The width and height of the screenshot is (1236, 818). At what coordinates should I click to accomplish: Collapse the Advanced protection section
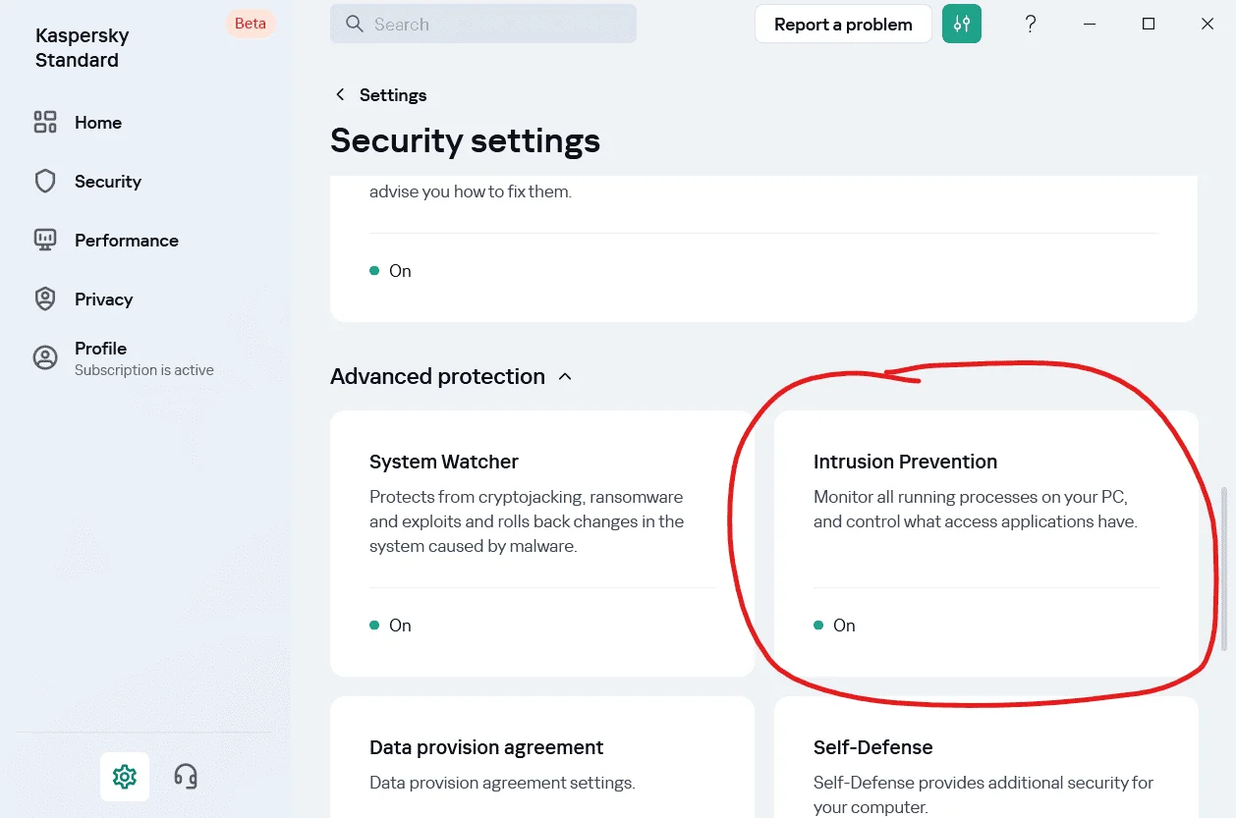[x=565, y=376]
